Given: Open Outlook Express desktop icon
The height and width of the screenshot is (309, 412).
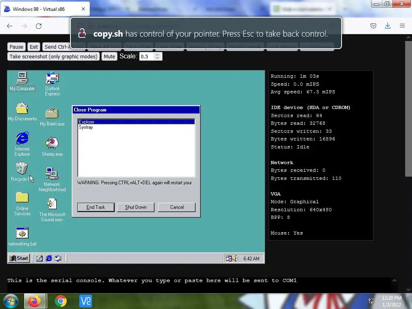Looking at the screenshot, I should (52, 84).
